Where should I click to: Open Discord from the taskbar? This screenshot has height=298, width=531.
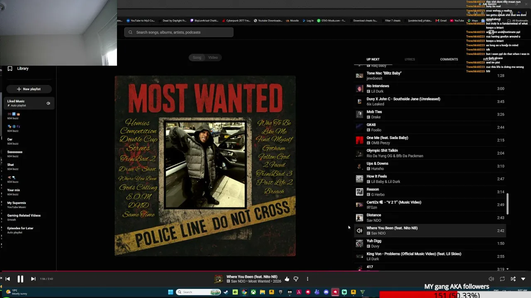coord(326,292)
